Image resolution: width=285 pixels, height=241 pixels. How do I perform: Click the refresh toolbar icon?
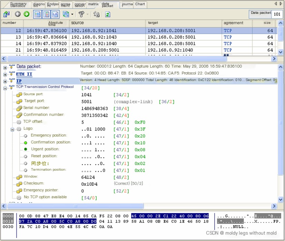pos(108,14)
